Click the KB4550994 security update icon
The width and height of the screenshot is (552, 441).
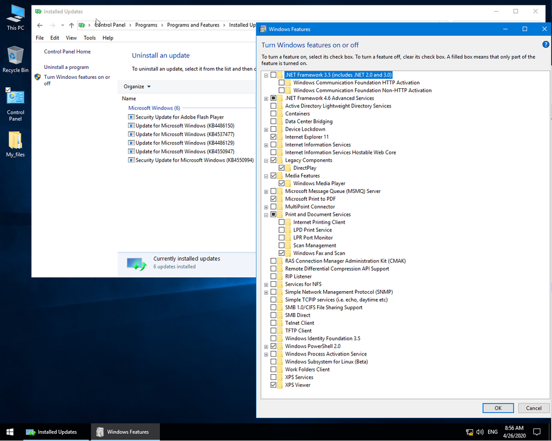tap(131, 160)
